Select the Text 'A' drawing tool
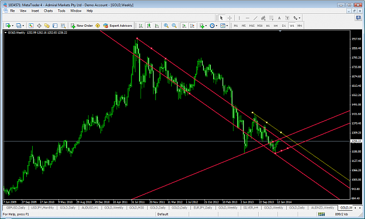The height and width of the screenshot is (219, 365). pyautogui.click(x=279, y=18)
